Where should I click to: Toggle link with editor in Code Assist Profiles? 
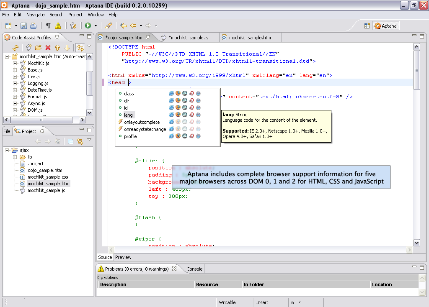[80, 48]
